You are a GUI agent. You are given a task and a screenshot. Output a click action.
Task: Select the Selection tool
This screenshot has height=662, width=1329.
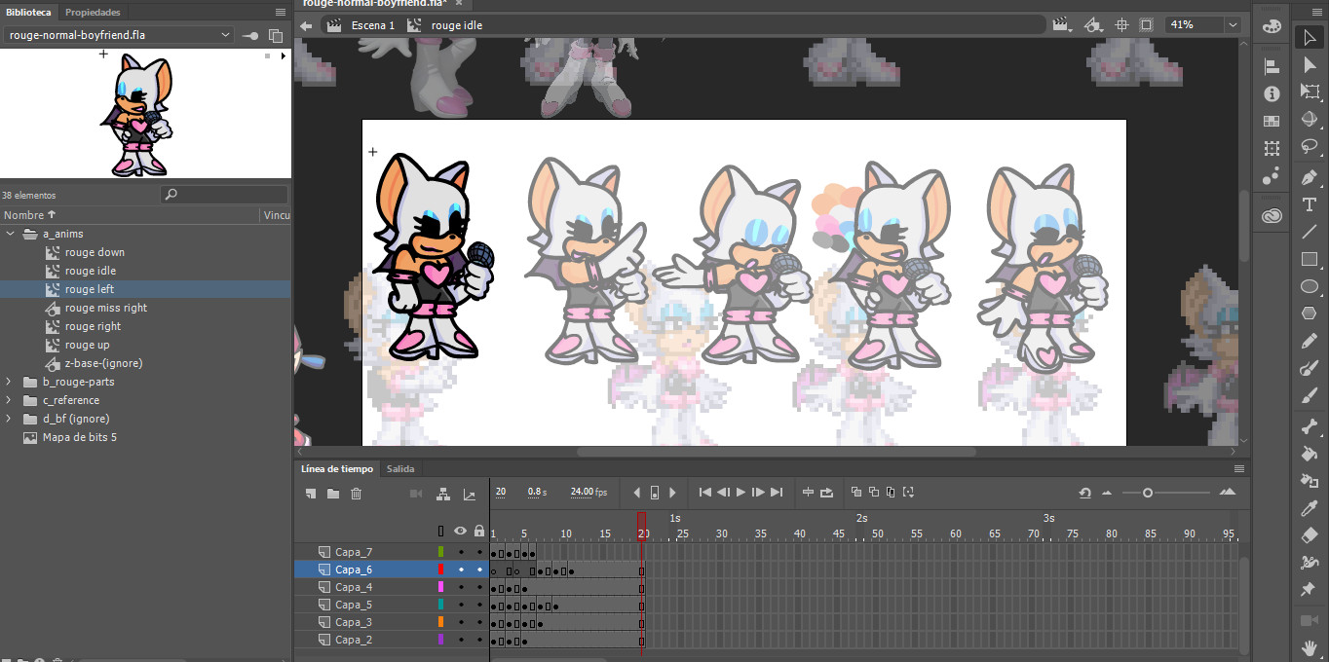[1310, 38]
